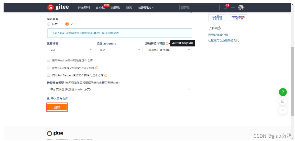Open the 单分支模型 branch model dropdown
This screenshot has height=141, width=295.
119,89
